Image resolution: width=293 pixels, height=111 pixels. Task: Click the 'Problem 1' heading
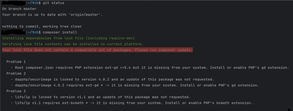click(16, 62)
